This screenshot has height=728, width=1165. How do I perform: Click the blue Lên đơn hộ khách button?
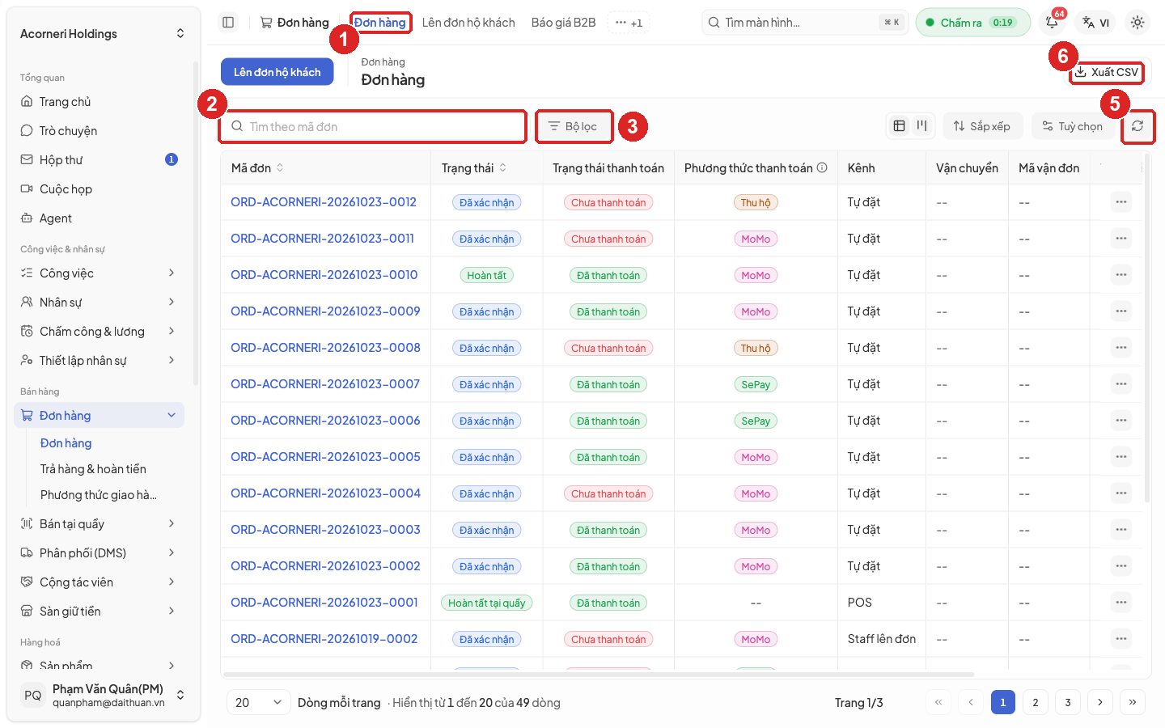point(277,72)
